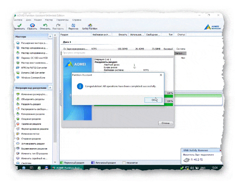Click the Незанятое legend swatch
The width and height of the screenshot is (236, 182).
click(x=124, y=163)
